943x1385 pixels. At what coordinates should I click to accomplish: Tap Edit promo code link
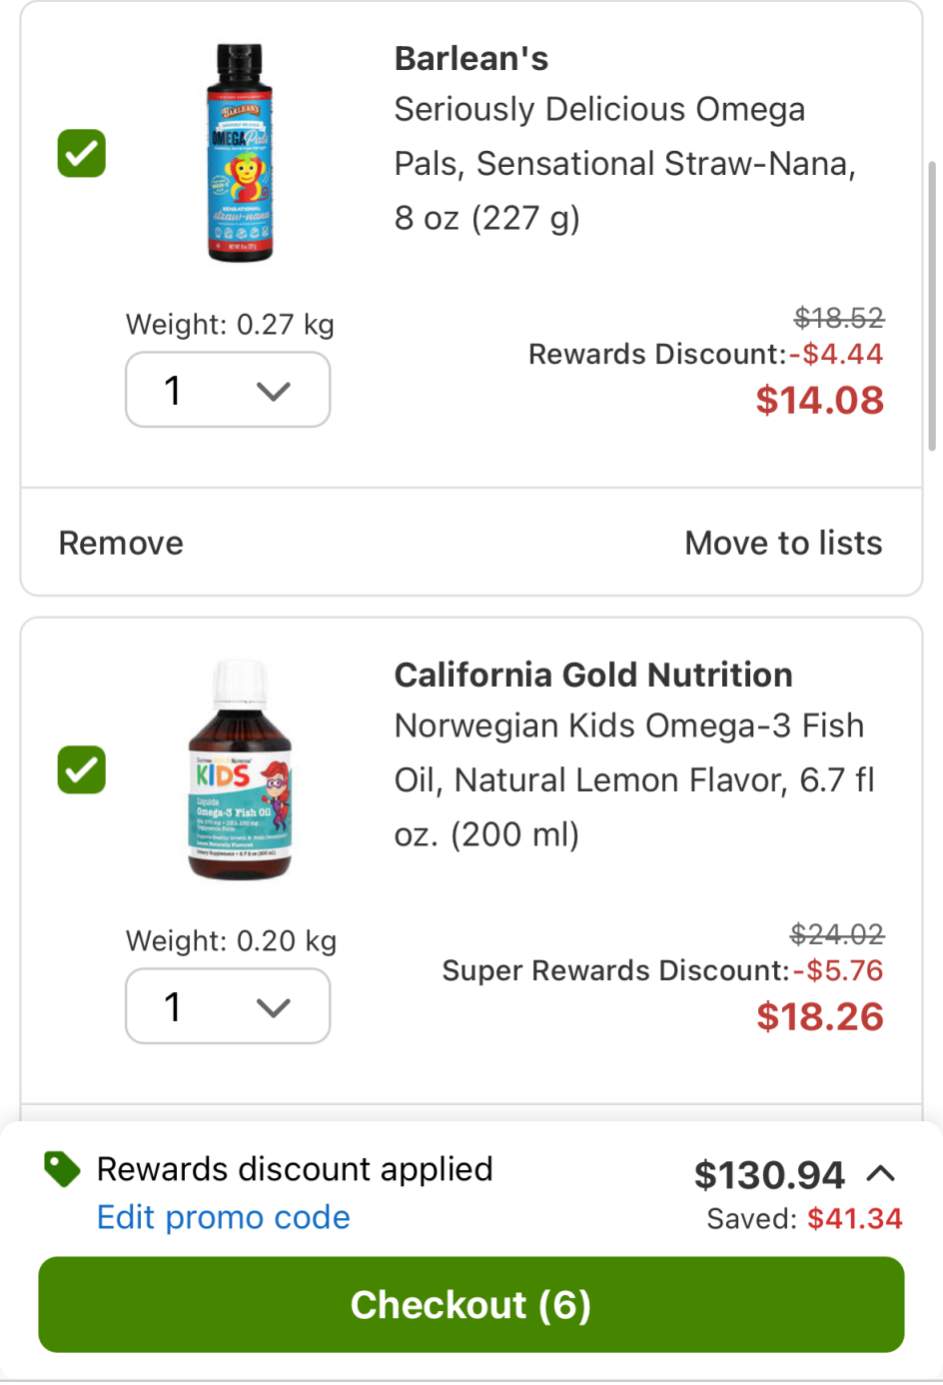[224, 1217]
